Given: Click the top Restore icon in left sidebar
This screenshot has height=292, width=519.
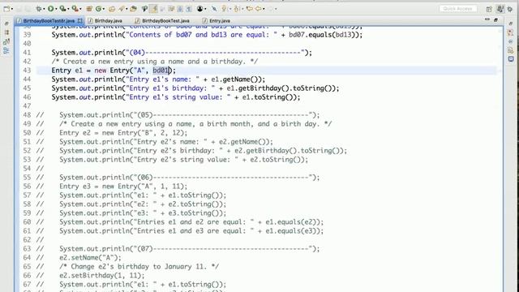Looking at the screenshot, I should pos(6,24).
